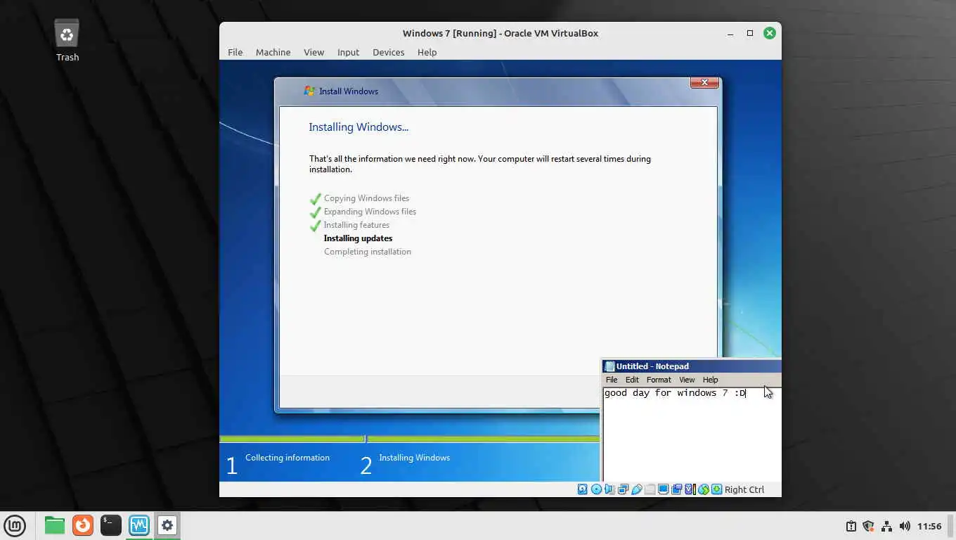Click the Notepad icon in its title bar
The image size is (956, 540).
coord(609,366)
